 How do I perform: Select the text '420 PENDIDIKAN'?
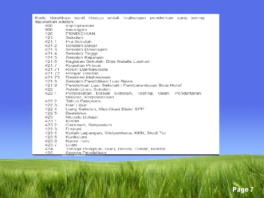tap(70, 33)
